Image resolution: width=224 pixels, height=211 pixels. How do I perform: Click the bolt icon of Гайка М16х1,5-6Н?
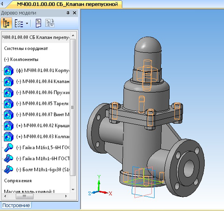click(9, 148)
